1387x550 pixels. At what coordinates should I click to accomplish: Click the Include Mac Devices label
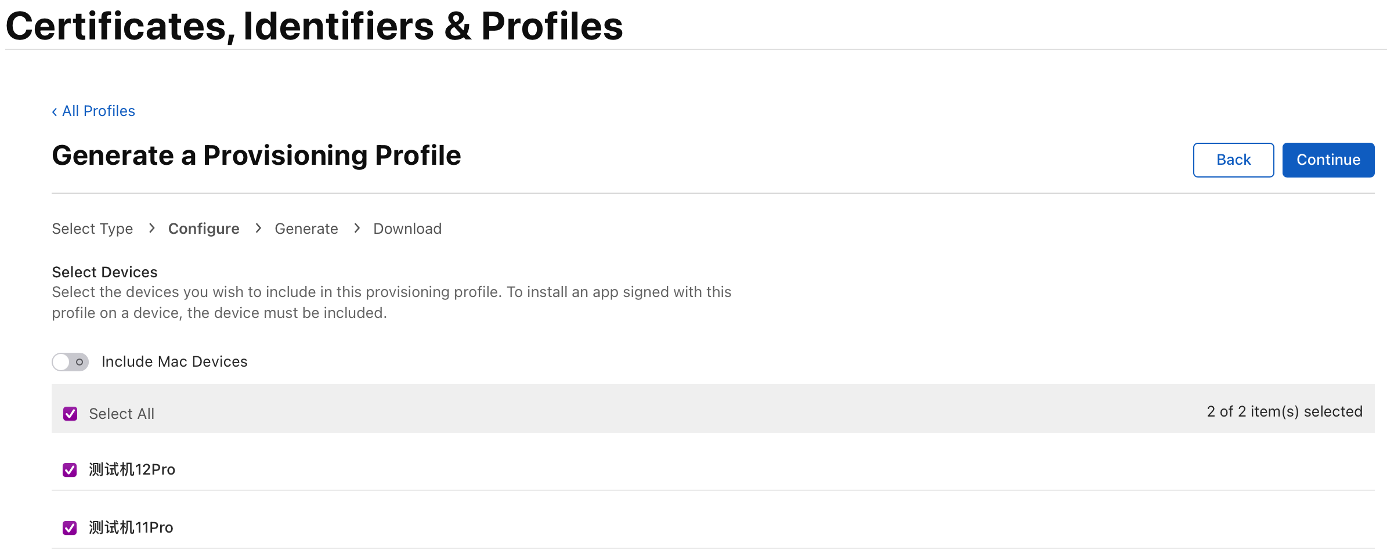[x=174, y=361]
